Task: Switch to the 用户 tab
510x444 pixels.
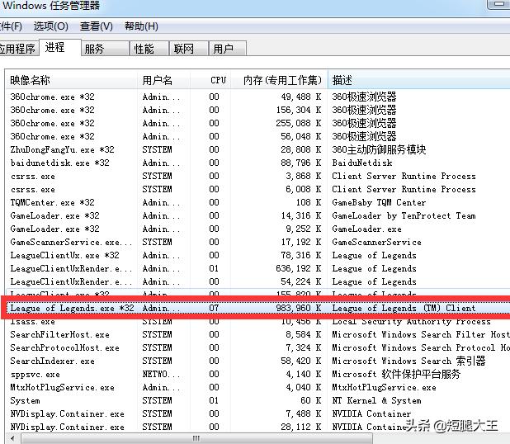Action: point(227,49)
